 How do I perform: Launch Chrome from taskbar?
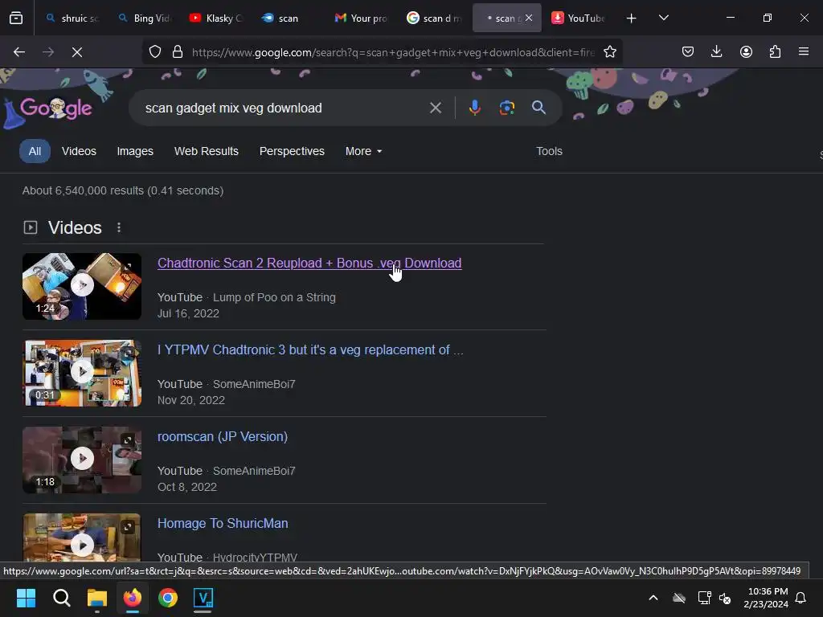(168, 598)
